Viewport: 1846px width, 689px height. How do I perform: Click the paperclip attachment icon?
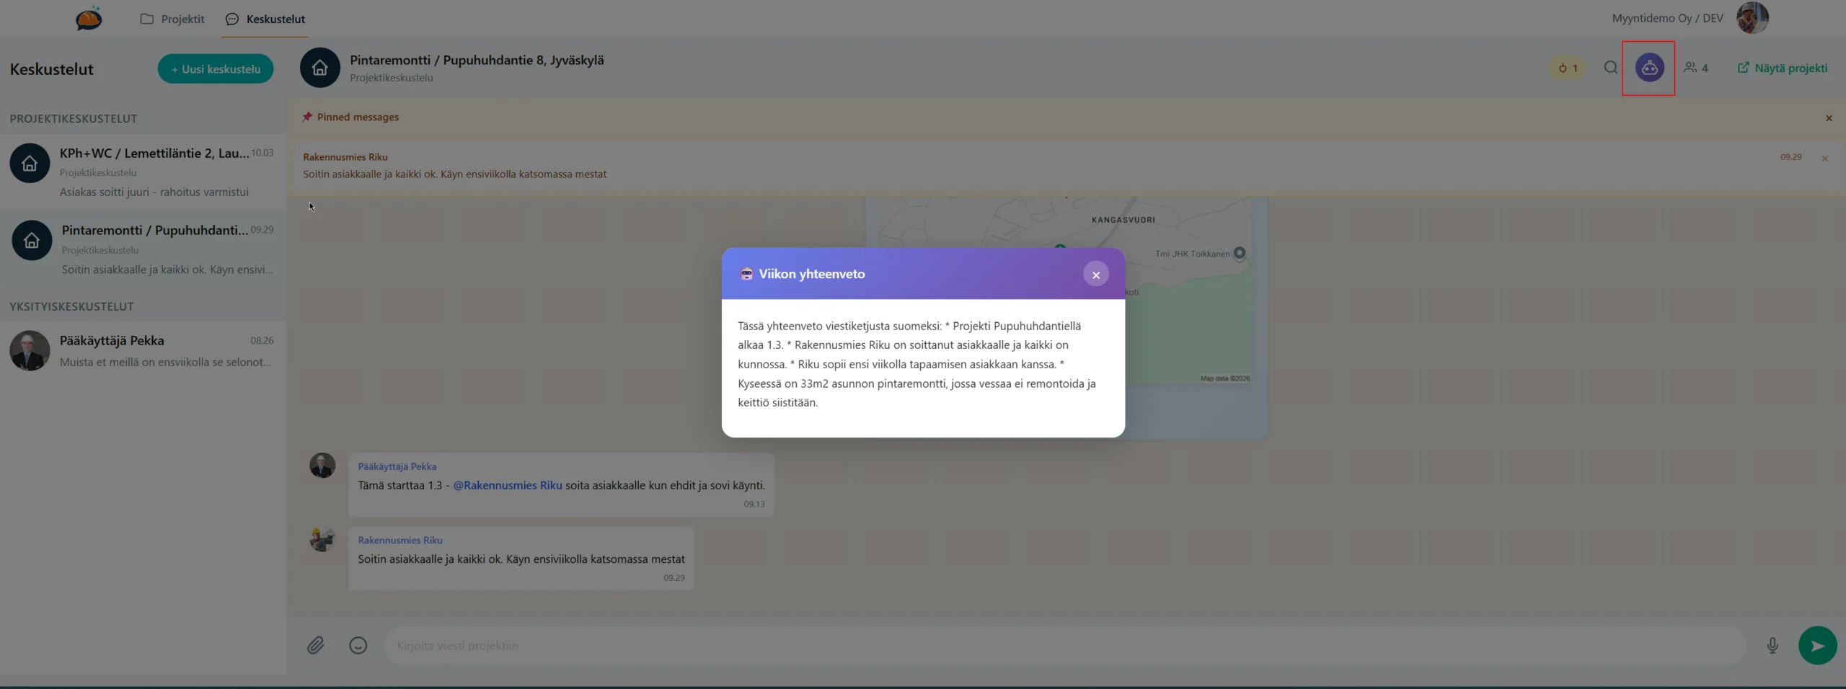pos(315,645)
